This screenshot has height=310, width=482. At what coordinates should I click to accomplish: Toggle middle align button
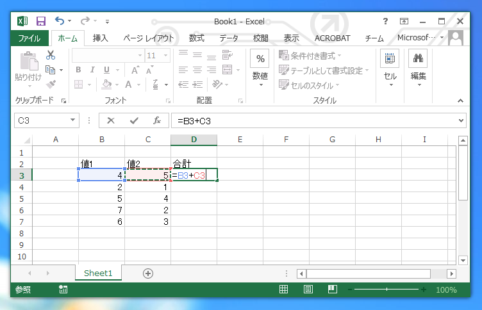[197, 55]
